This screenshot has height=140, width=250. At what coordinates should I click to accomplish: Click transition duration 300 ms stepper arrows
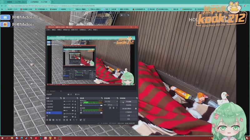117,105
